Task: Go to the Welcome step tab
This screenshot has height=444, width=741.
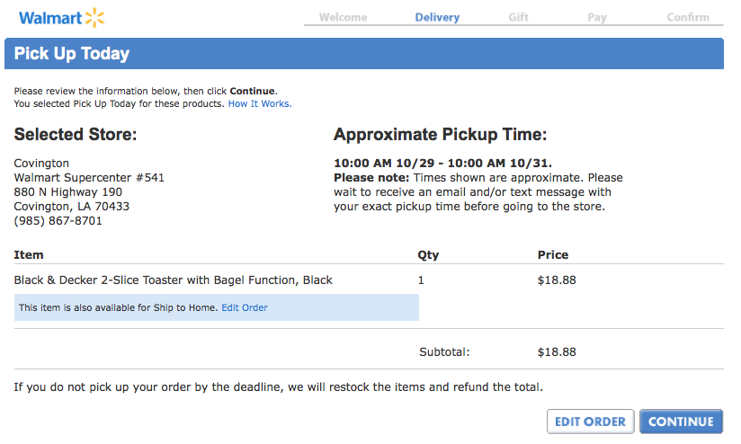Action: click(x=343, y=17)
